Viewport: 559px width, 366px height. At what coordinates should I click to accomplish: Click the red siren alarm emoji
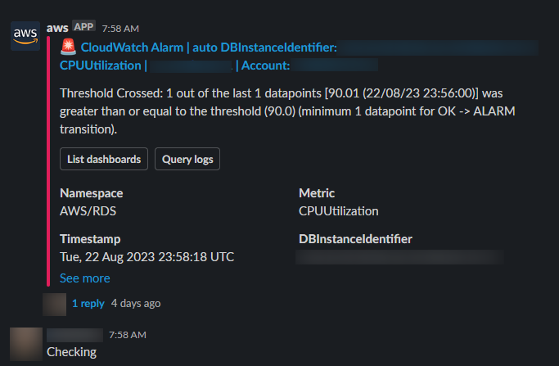(x=69, y=48)
